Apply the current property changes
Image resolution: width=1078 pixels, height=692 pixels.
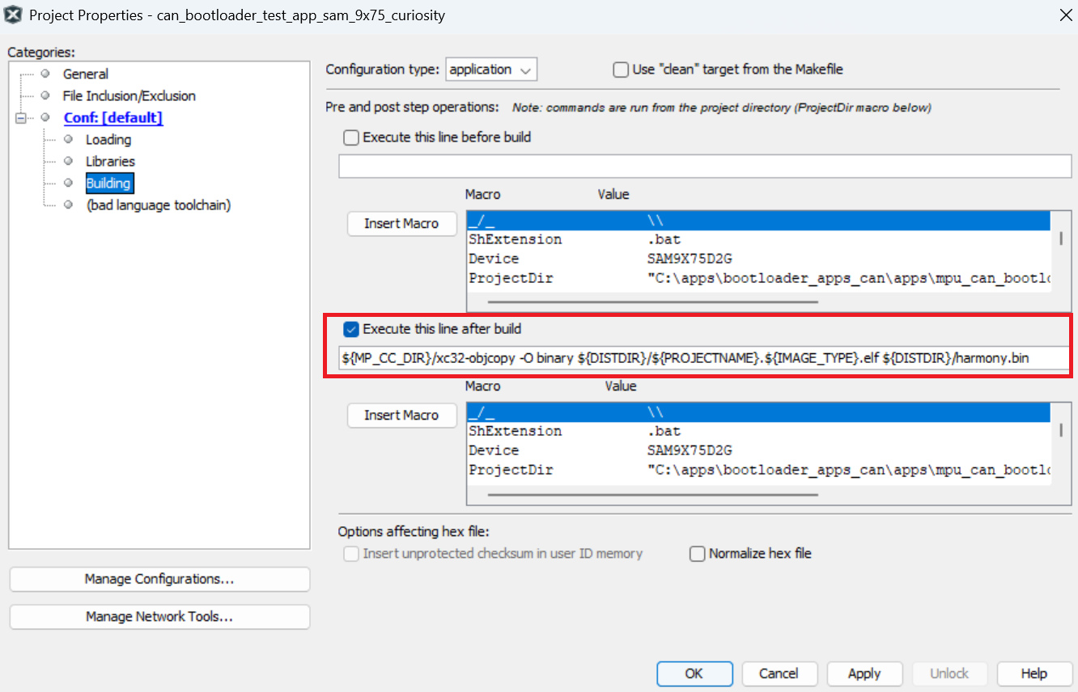(x=864, y=673)
